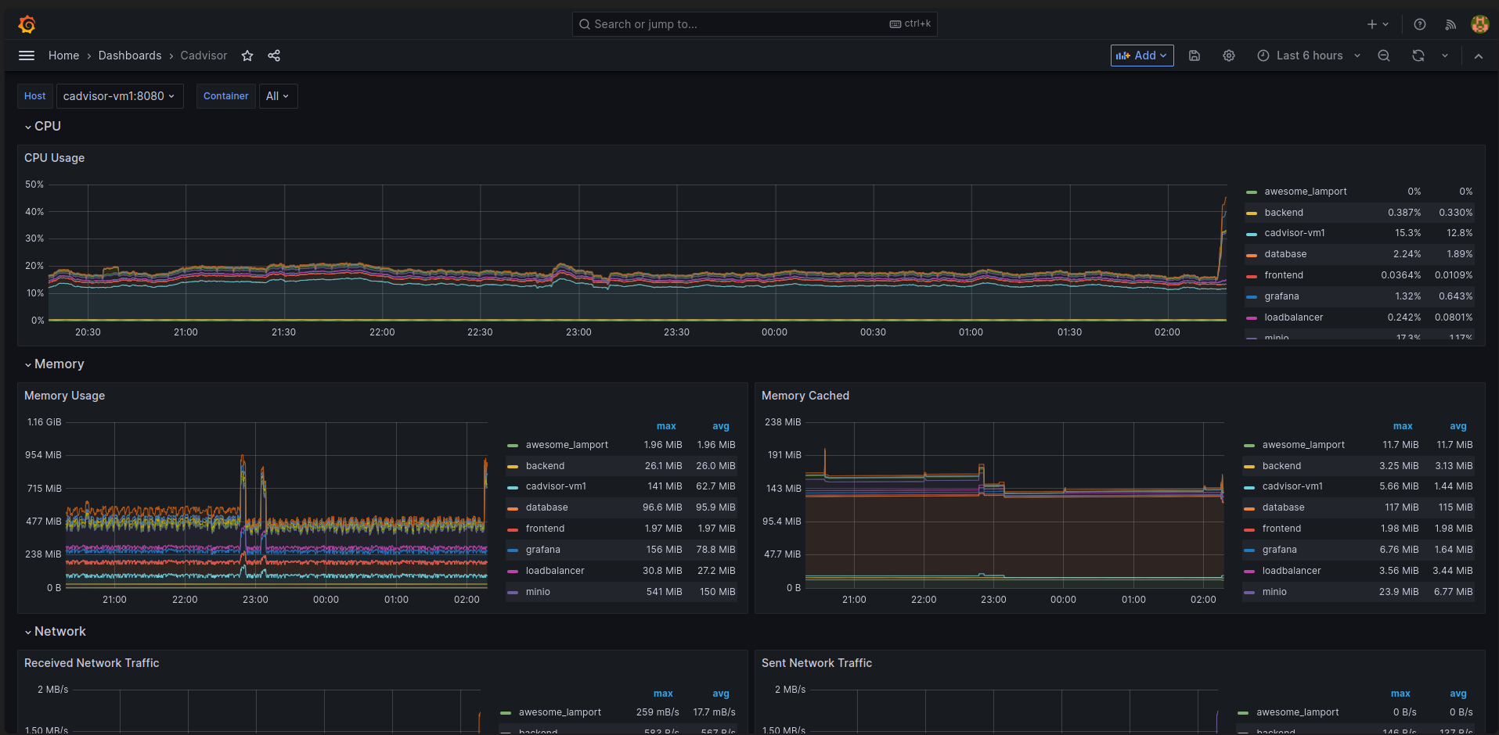Open the user profile avatar
The image size is (1499, 735).
[x=1479, y=24]
